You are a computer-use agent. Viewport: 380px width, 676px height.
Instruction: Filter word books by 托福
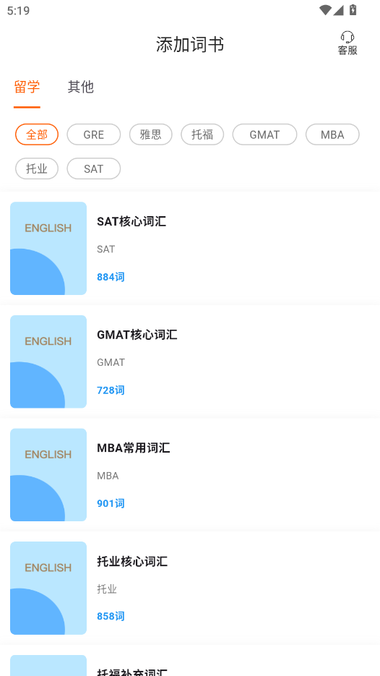[202, 134]
